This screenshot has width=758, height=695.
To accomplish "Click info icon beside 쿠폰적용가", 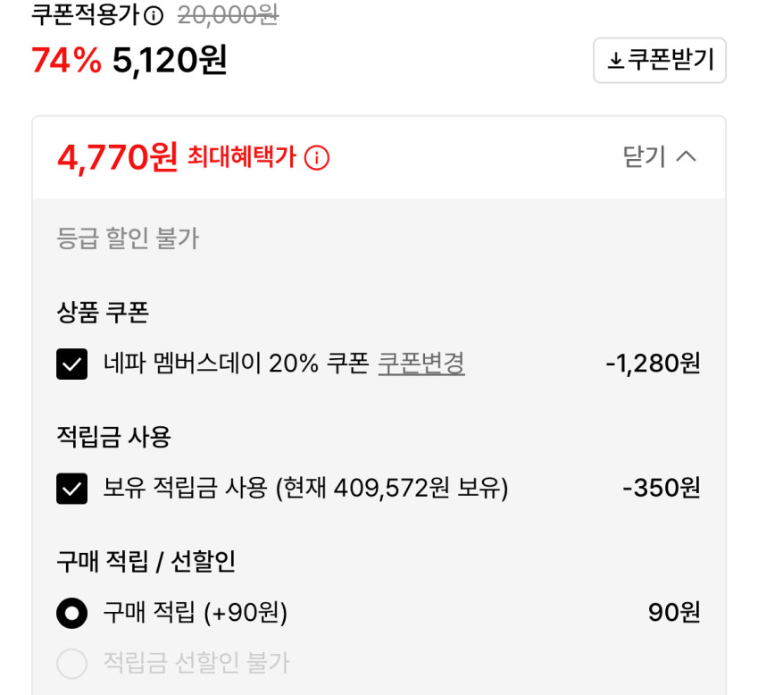I will click(154, 15).
